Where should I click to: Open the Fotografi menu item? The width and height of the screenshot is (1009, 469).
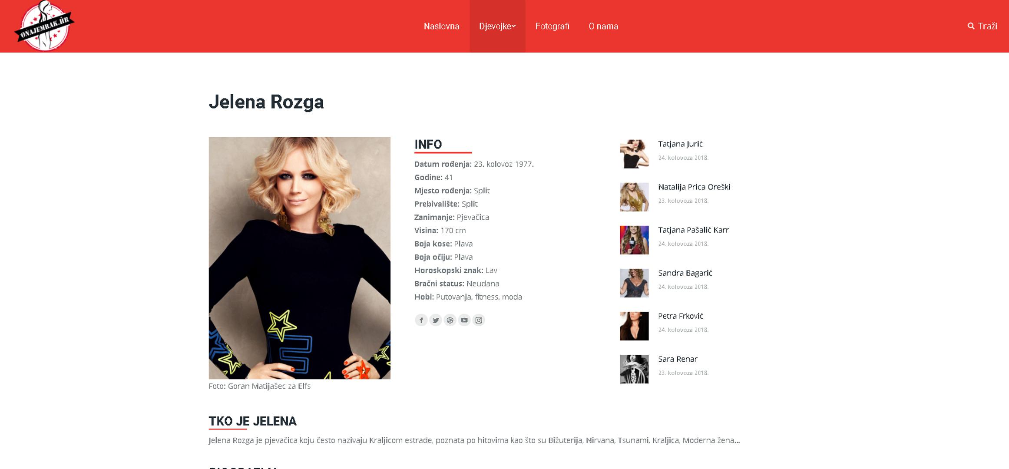pos(552,26)
